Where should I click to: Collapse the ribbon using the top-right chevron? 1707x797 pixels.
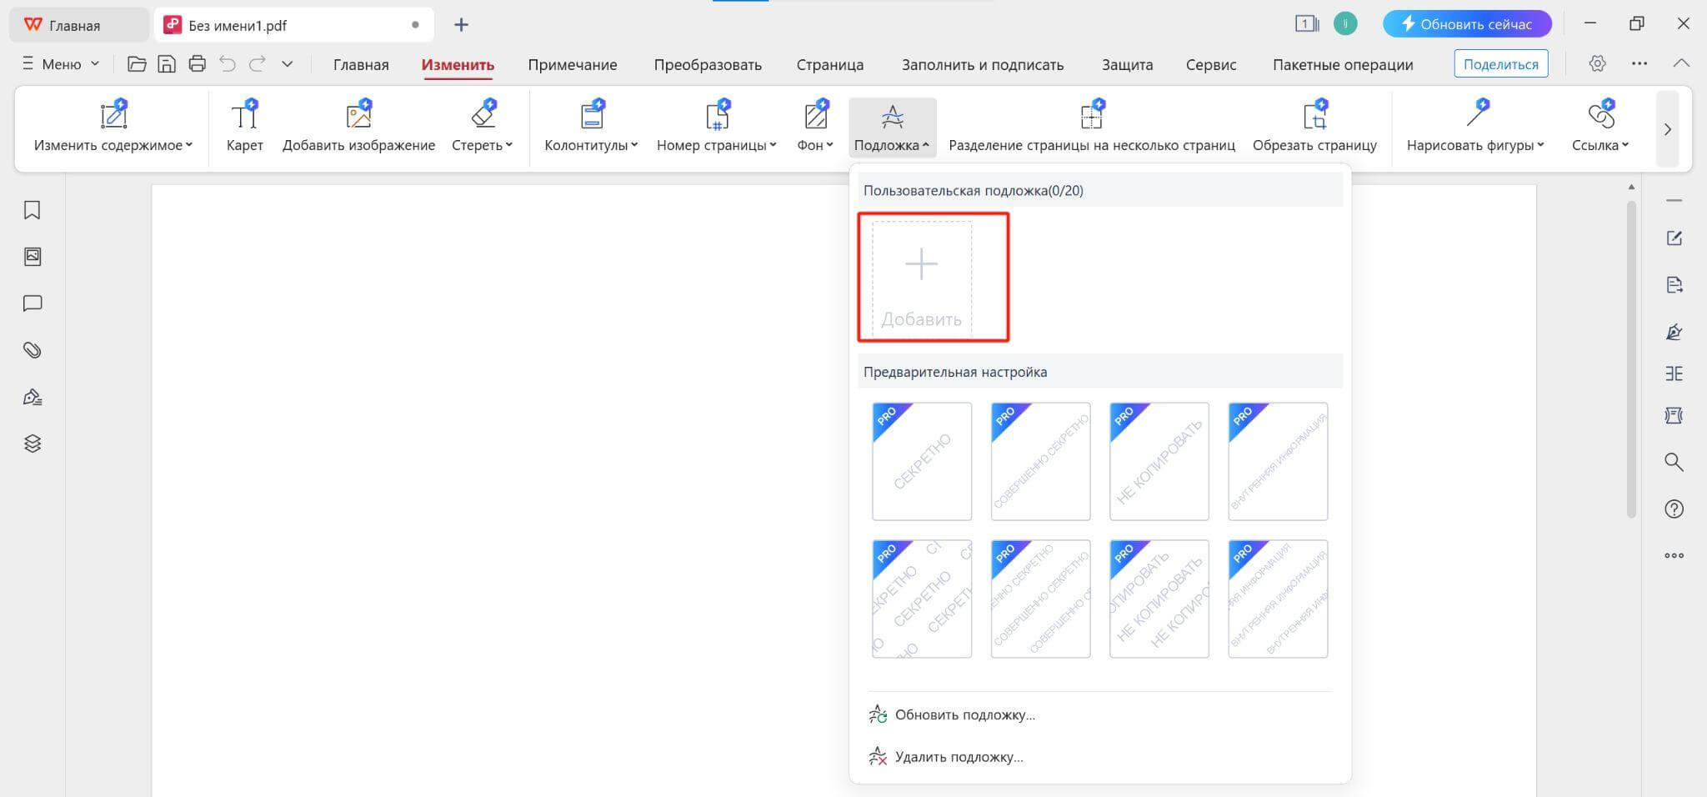(x=1681, y=64)
